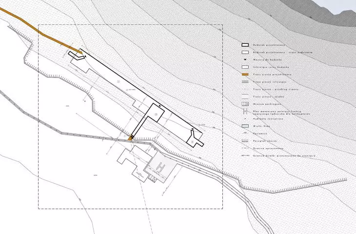This screenshot has width=356, height=234.
Task: Click the parking spaces legend symbol
Action: pos(245,104)
